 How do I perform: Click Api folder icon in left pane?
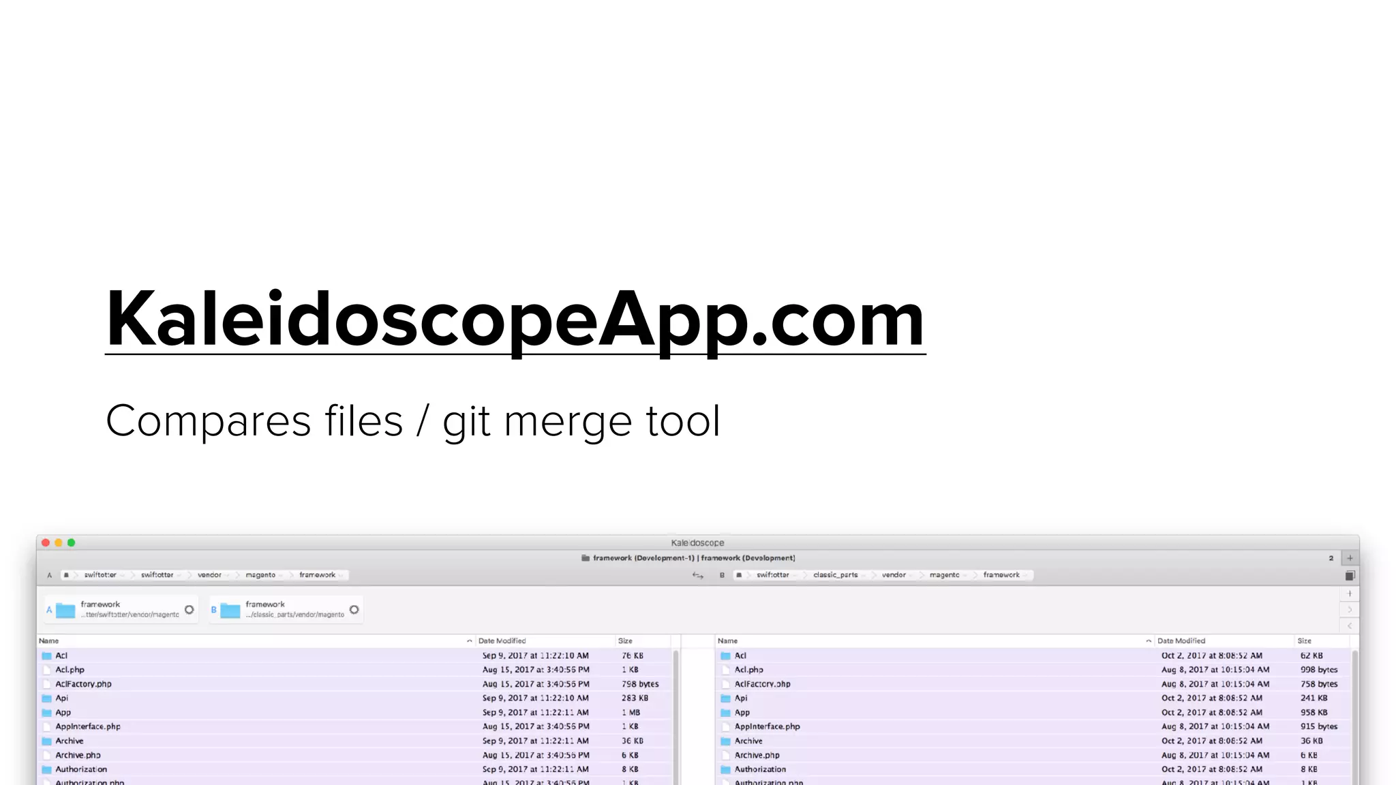[47, 698]
